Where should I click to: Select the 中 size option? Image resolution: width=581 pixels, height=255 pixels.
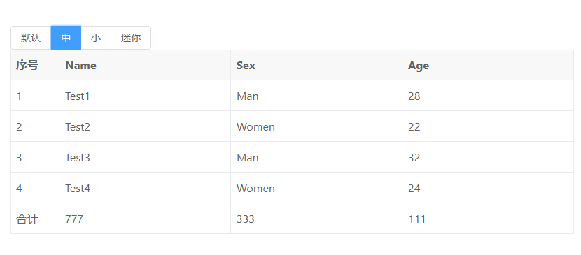[x=66, y=38]
